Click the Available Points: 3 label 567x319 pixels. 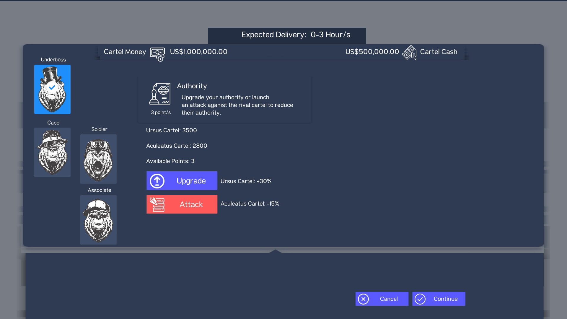[170, 161]
